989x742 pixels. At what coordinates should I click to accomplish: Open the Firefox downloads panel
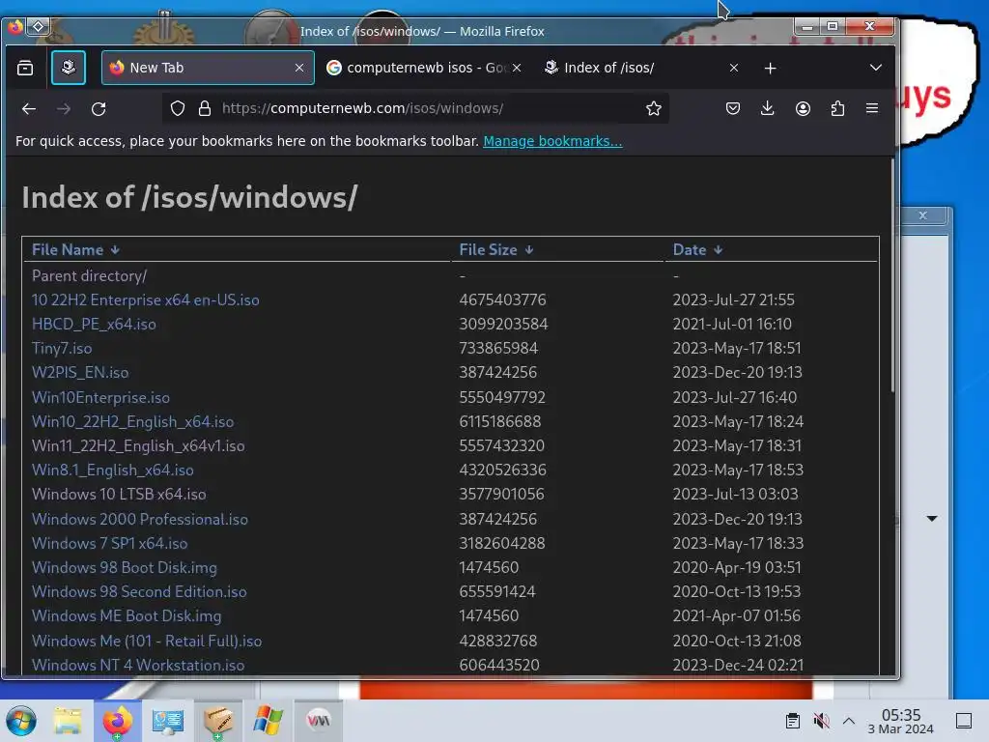pos(767,108)
